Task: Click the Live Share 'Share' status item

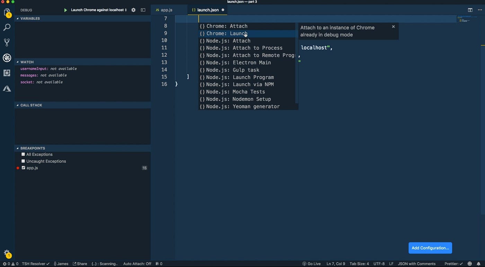Action: pos(80,264)
